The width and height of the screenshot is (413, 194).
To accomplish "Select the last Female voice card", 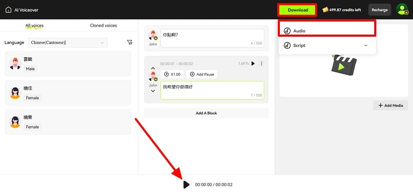I will (x=68, y=122).
